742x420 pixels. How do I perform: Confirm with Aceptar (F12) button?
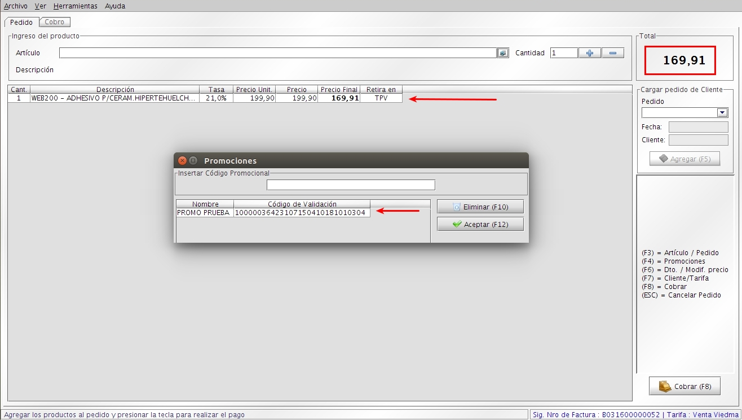pos(480,224)
